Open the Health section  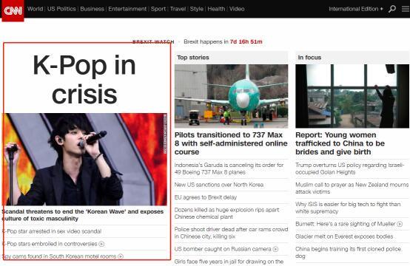coord(216,9)
